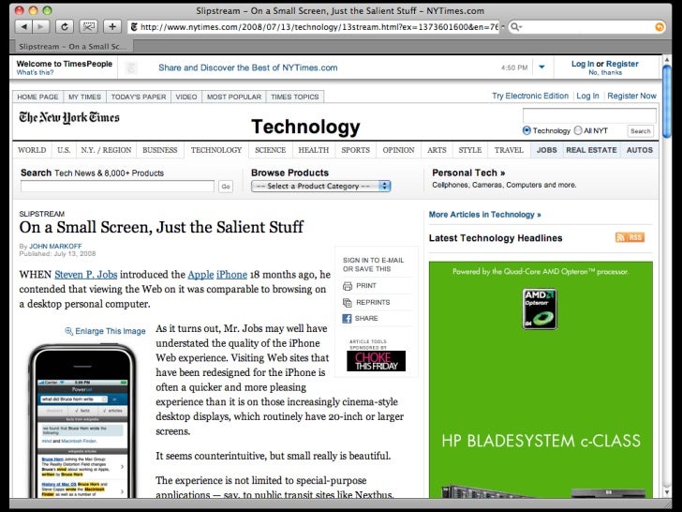Go to the BUSINESS section

[x=160, y=150]
